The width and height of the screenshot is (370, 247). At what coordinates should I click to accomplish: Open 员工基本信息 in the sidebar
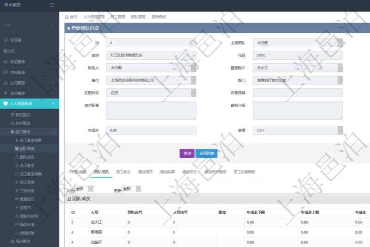pos(31,140)
